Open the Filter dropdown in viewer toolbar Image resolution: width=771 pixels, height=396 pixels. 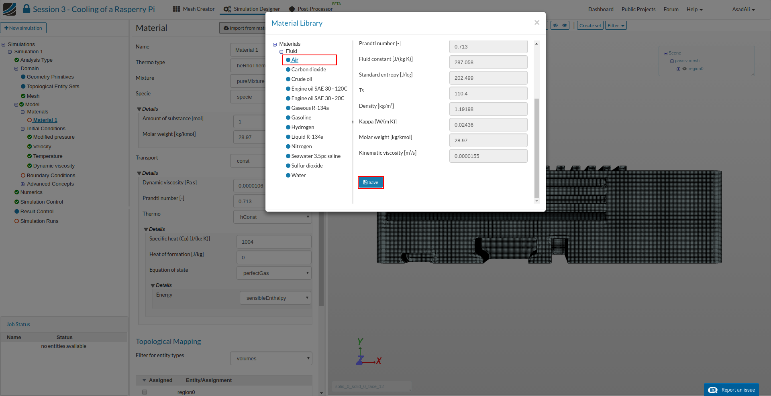coord(616,25)
